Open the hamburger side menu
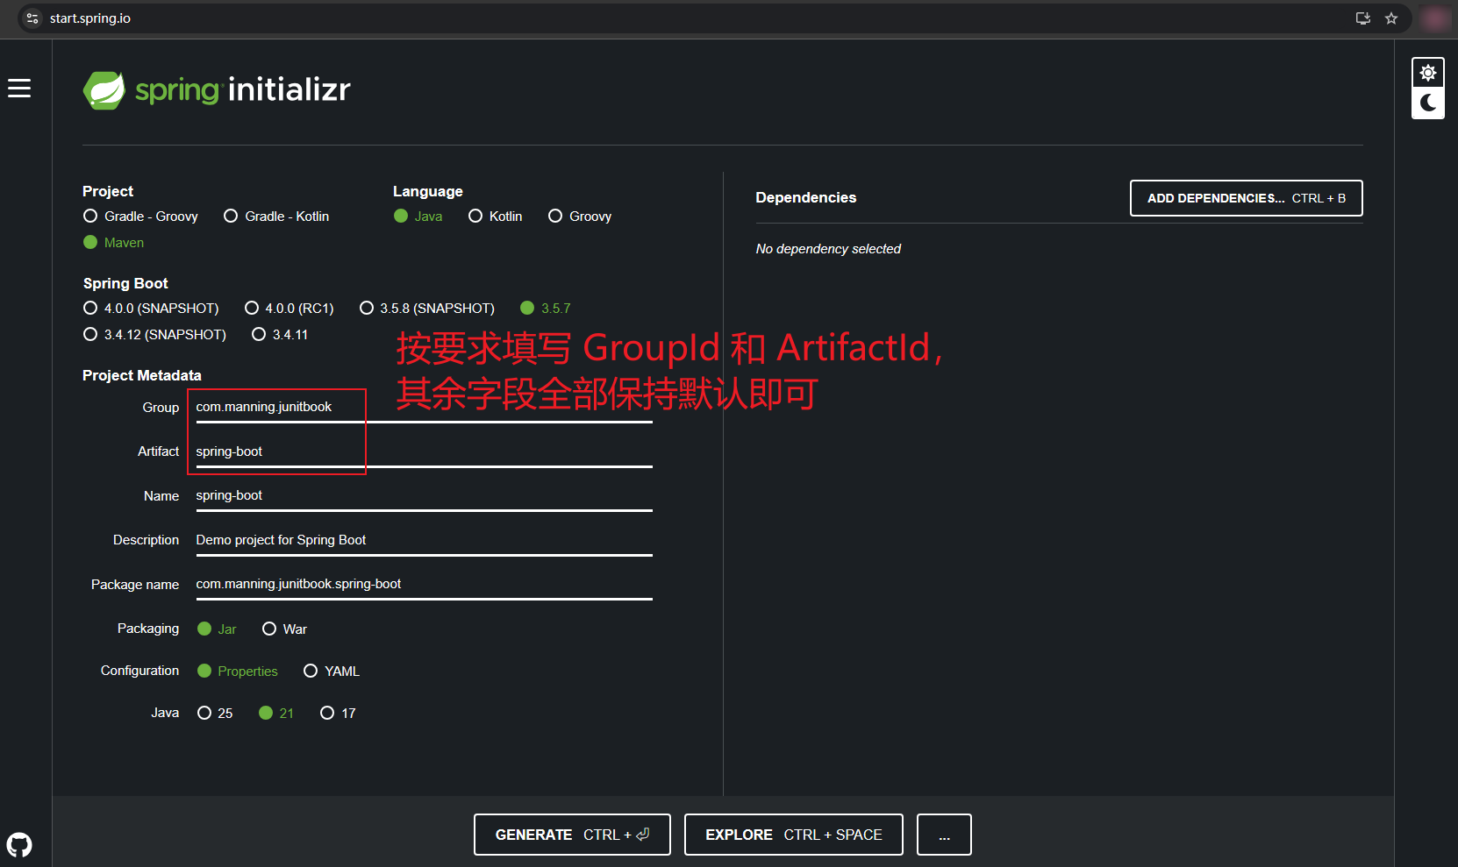1458x867 pixels. [19, 89]
